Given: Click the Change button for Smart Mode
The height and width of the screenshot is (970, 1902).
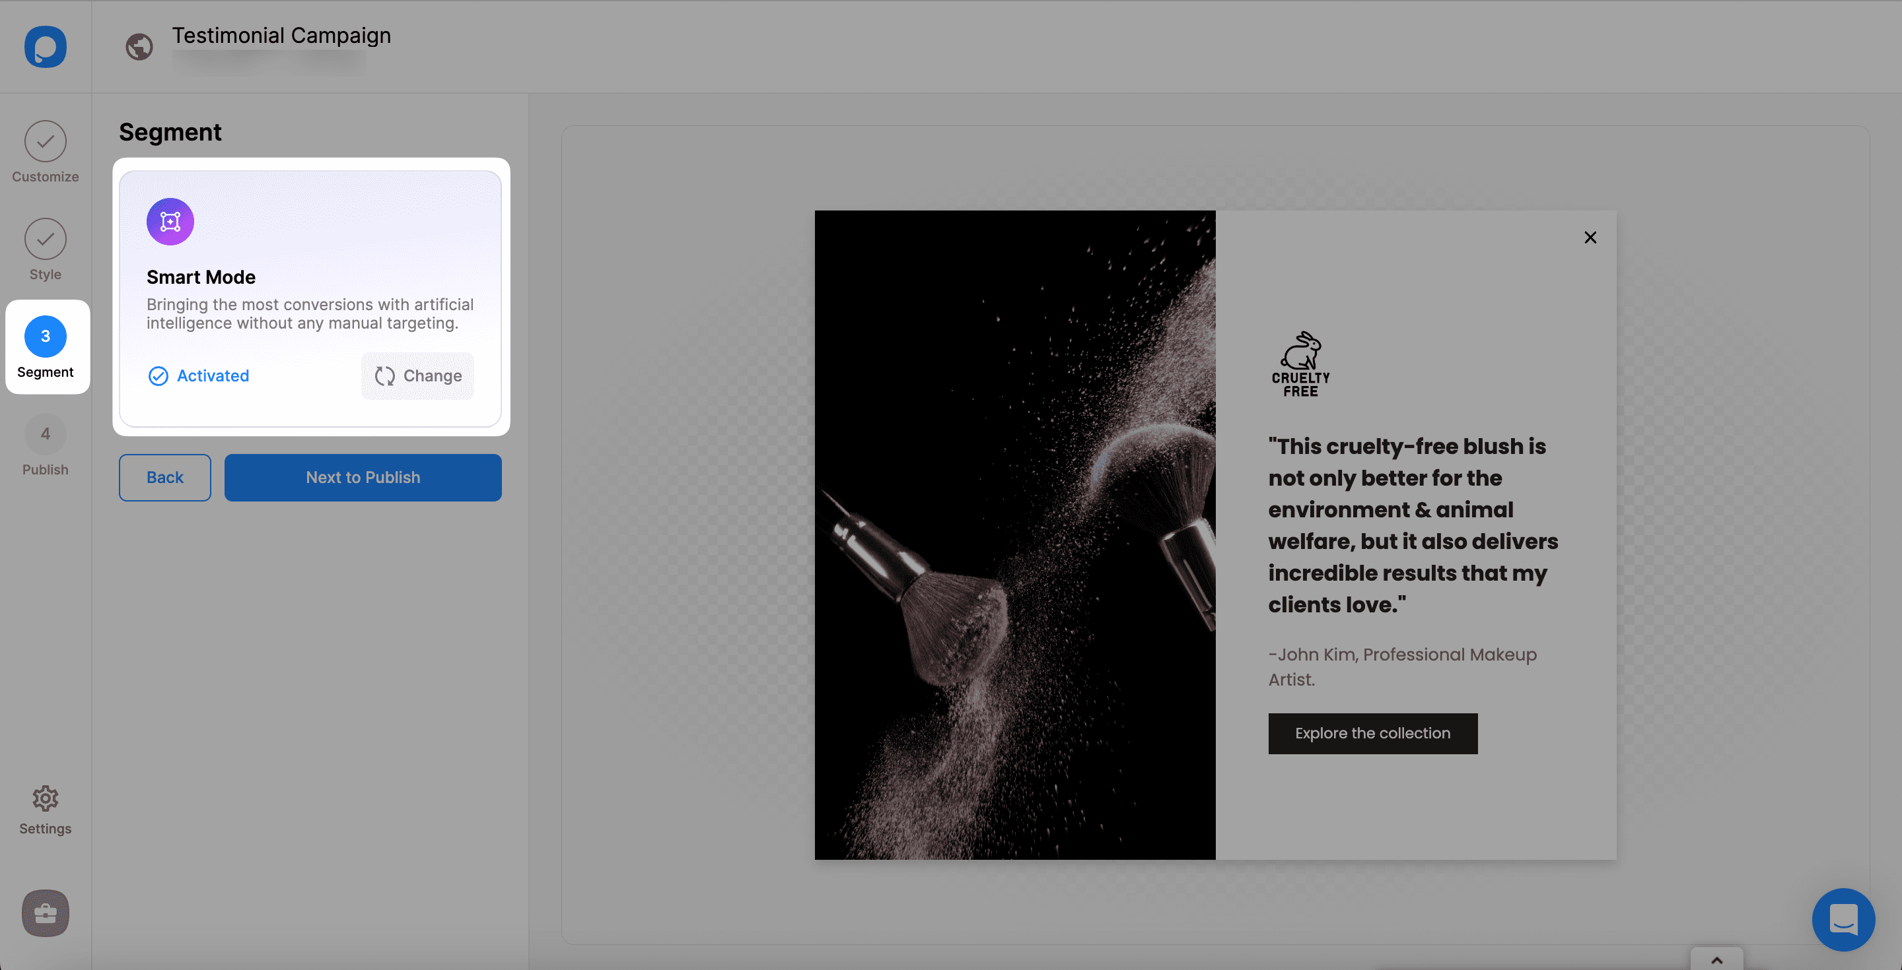Looking at the screenshot, I should [x=417, y=376].
